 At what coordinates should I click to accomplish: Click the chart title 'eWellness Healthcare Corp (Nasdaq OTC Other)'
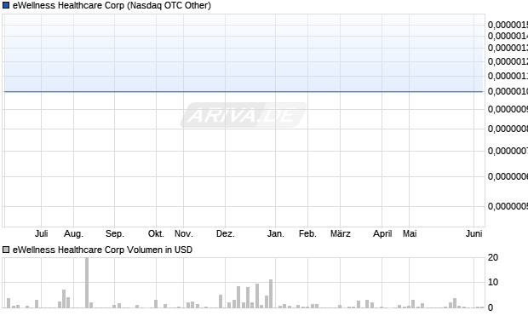112,5
